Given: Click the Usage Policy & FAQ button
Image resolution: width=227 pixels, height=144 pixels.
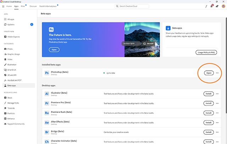Looking at the screenshot, I should [206, 52].
